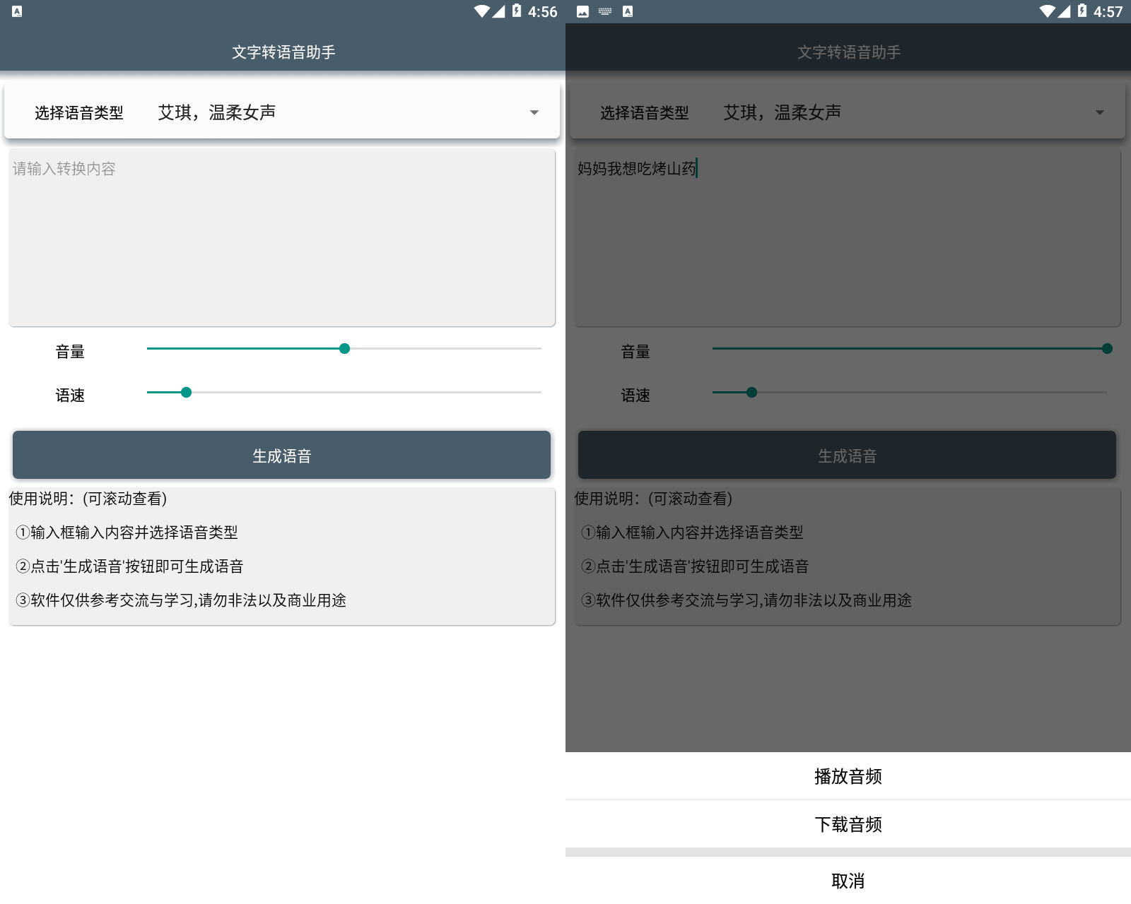This screenshot has height=904, width=1131.
Task: Click the text field containing '妈妈我想吃烤山药'
Action: [848, 237]
